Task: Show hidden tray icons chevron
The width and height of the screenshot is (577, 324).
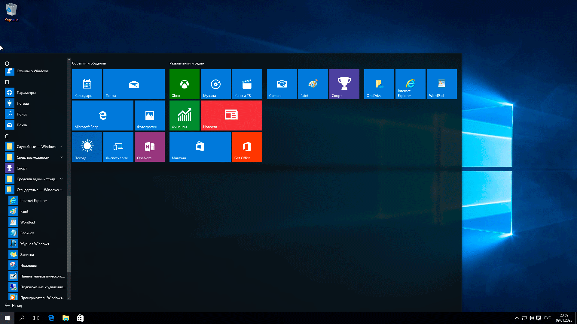Action: 517,318
